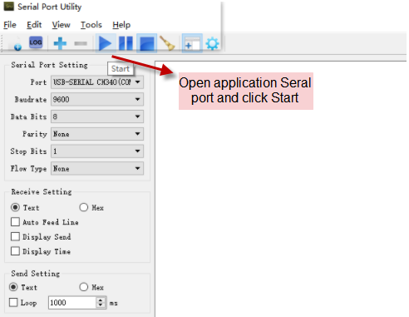Select Text radio in Send Setting
This screenshot has height=317, width=409.
13,287
